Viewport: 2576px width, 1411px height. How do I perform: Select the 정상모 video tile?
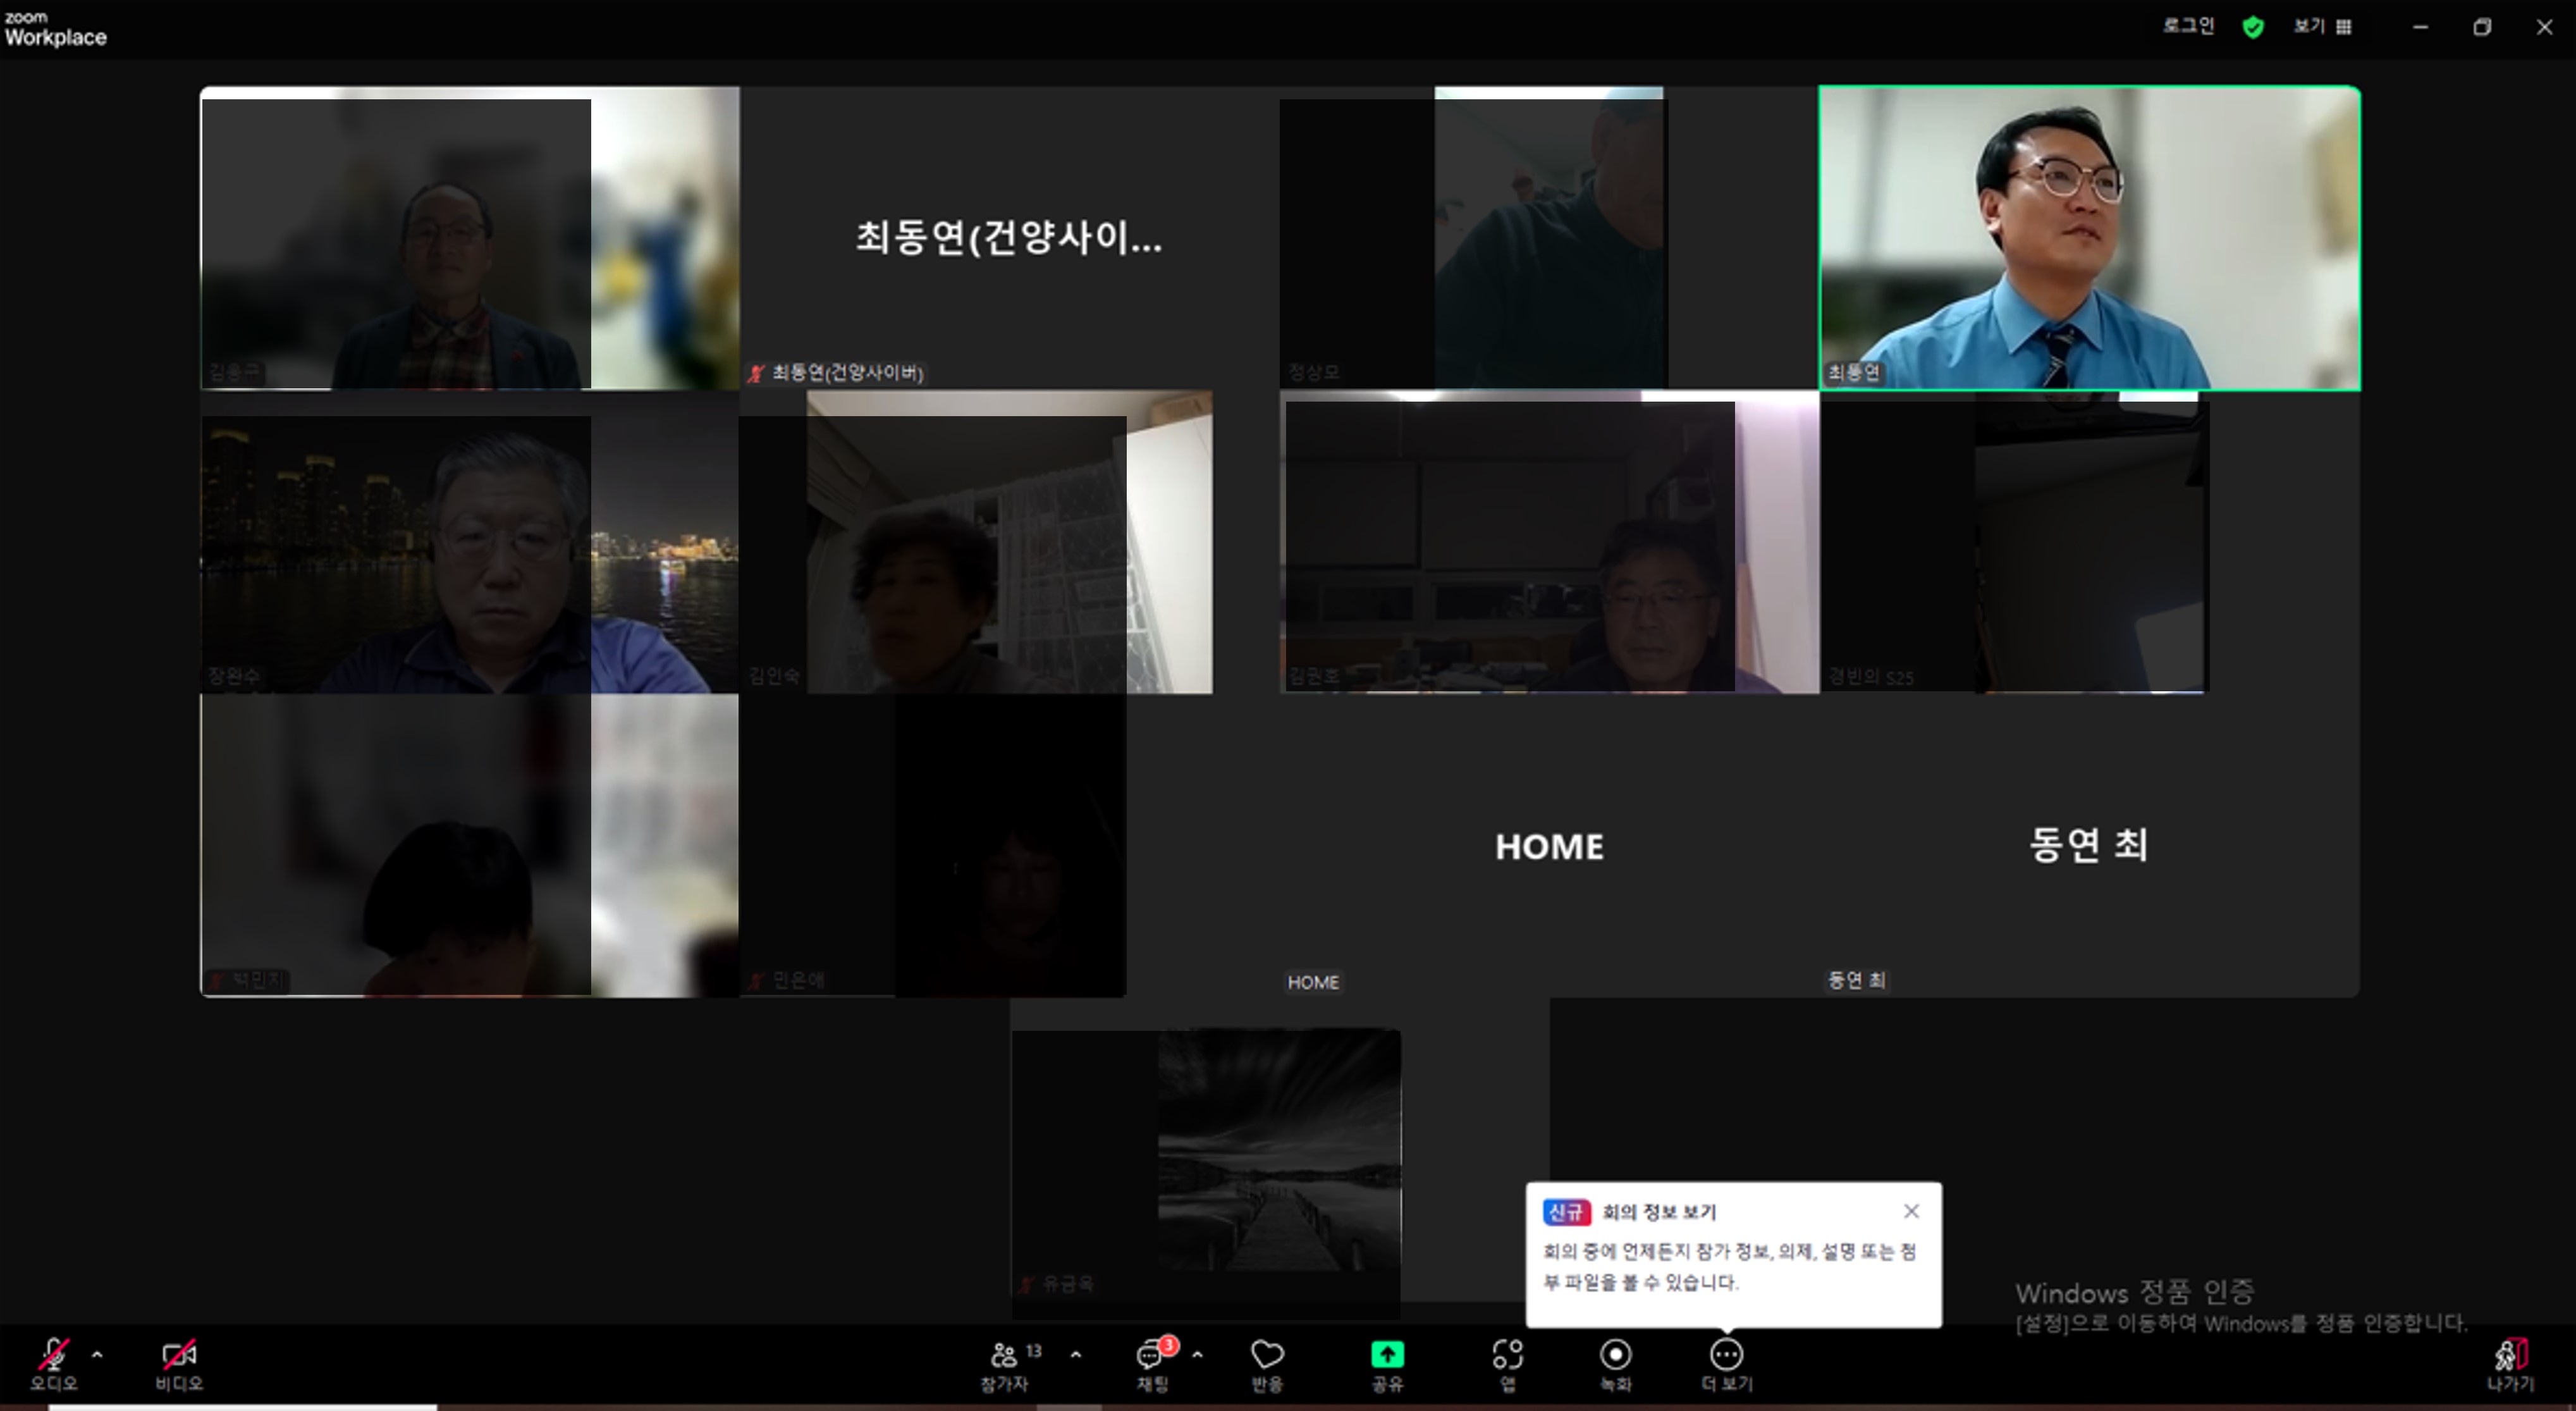(1549, 238)
